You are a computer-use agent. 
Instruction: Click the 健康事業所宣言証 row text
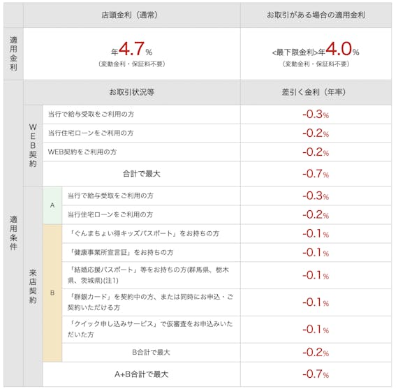tap(121, 252)
